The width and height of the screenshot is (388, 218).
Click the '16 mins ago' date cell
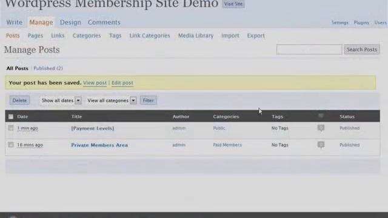click(x=30, y=145)
